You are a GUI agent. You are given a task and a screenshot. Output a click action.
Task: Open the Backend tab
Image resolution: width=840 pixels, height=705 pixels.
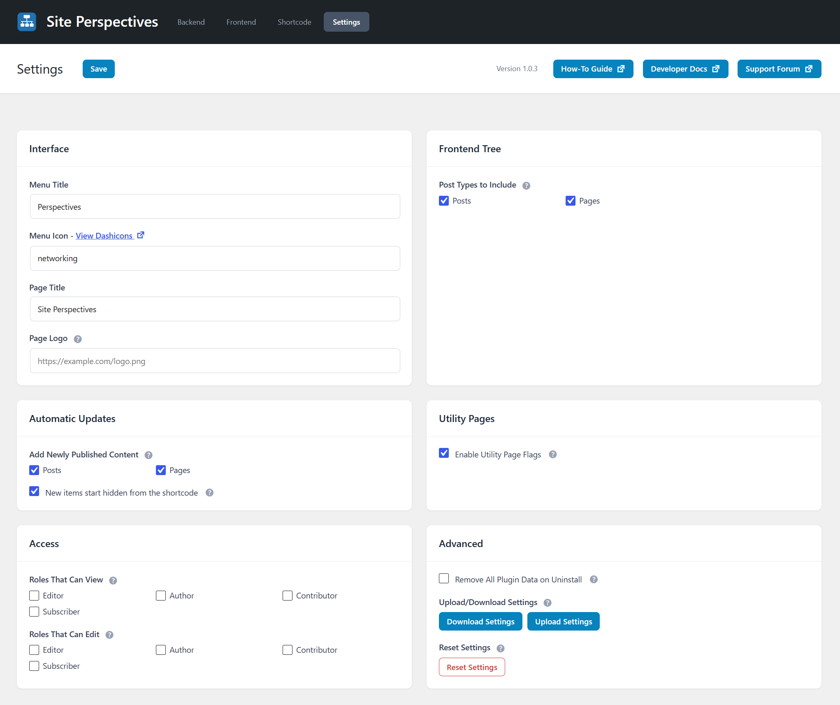click(191, 22)
